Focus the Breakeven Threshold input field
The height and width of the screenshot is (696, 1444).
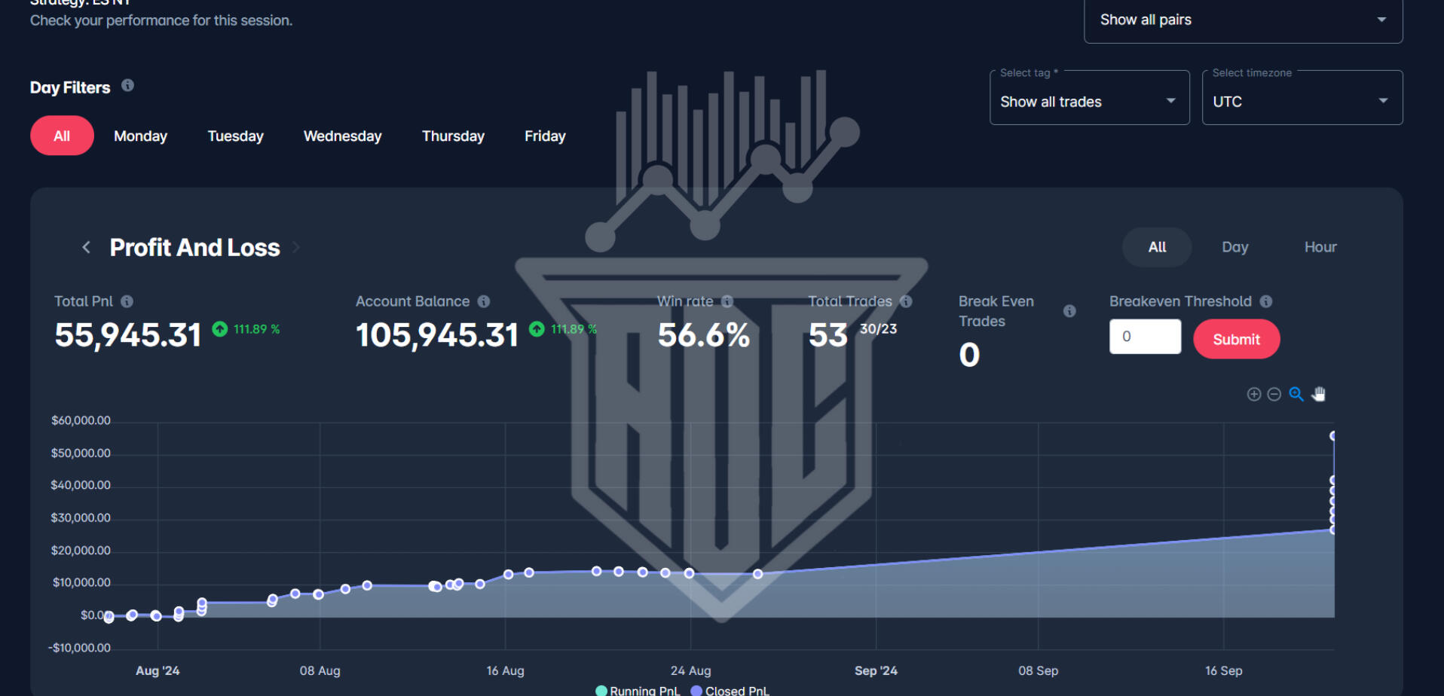point(1146,336)
